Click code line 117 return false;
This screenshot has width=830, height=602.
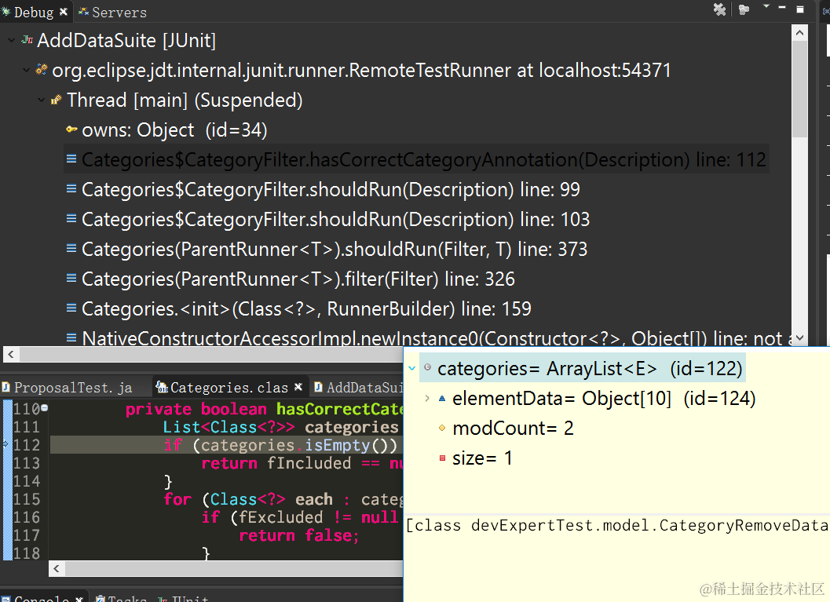click(x=298, y=535)
